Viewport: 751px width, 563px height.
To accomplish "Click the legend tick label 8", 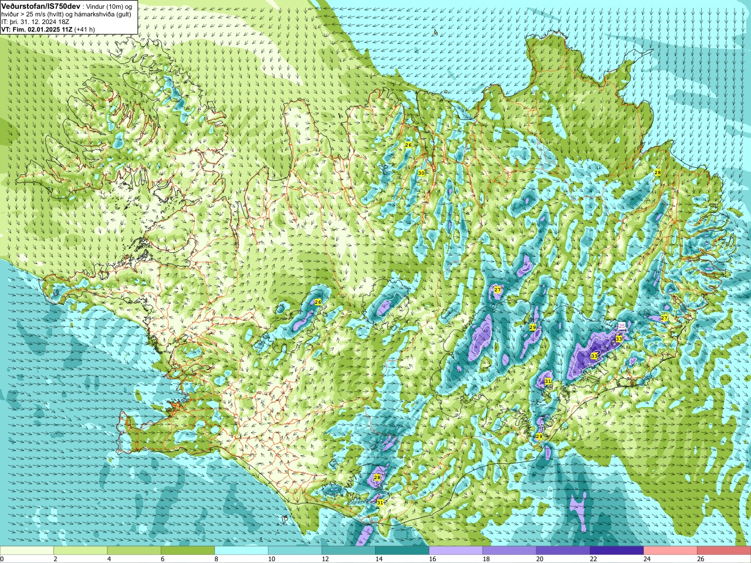I will click(216, 559).
